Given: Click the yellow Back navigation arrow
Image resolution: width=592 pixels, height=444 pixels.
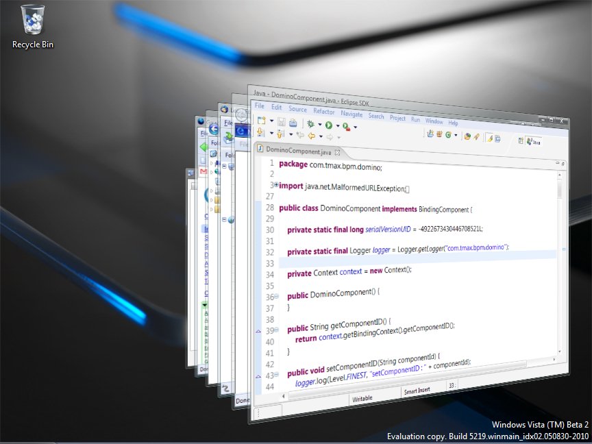Looking at the screenshot, I should point(312,136).
